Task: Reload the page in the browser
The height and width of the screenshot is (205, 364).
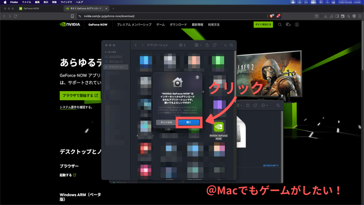Action: (x=16, y=16)
